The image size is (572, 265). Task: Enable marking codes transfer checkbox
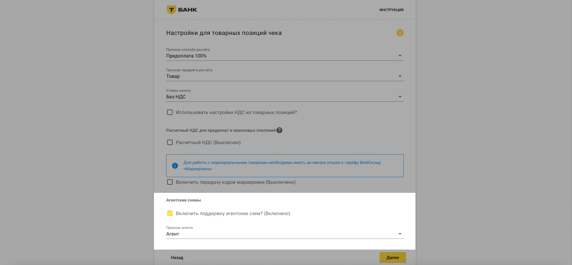170,182
